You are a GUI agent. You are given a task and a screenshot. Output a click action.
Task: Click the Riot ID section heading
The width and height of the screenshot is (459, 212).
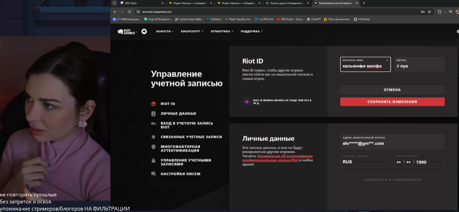tap(253, 61)
